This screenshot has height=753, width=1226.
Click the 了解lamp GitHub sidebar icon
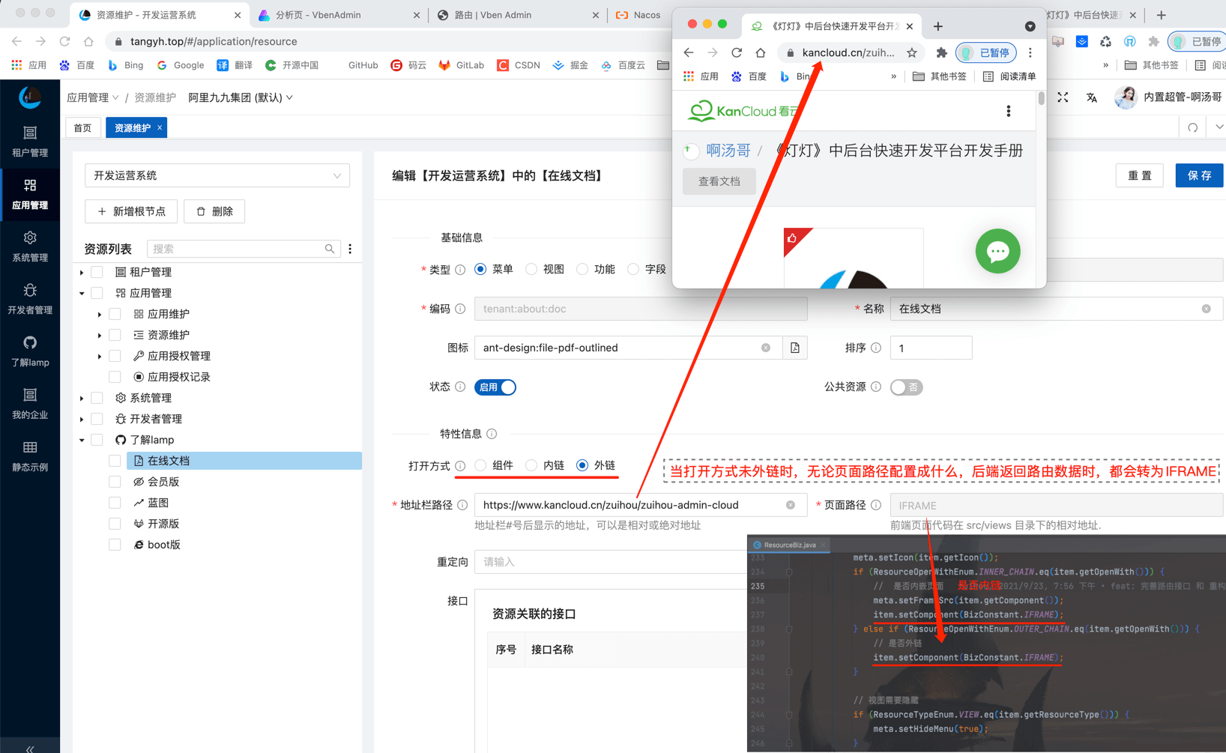[30, 351]
